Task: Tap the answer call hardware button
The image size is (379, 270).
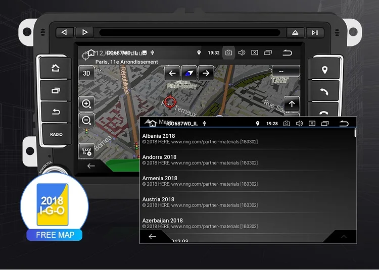Action: click(x=324, y=91)
